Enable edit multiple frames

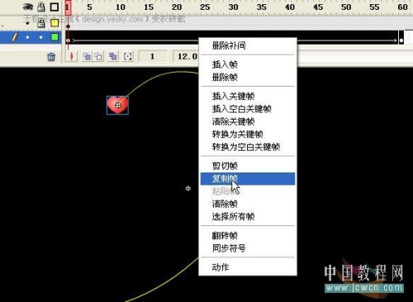(112, 57)
